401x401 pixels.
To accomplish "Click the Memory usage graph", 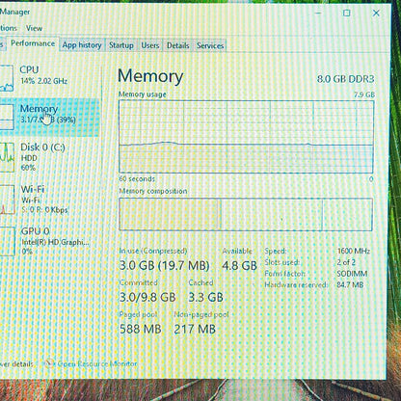I will click(x=246, y=137).
